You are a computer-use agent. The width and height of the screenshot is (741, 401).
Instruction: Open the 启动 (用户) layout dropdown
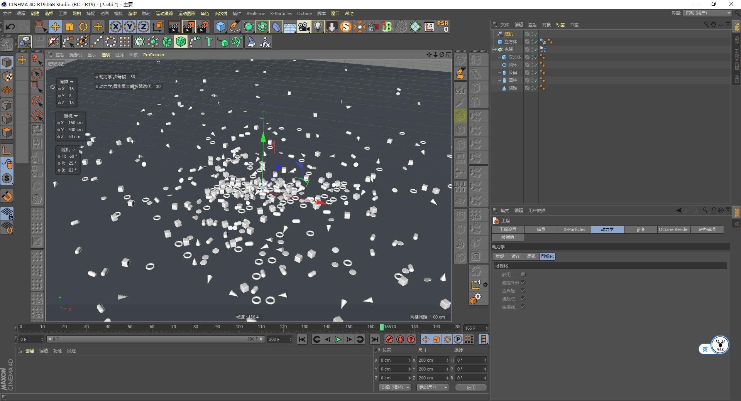tap(707, 13)
